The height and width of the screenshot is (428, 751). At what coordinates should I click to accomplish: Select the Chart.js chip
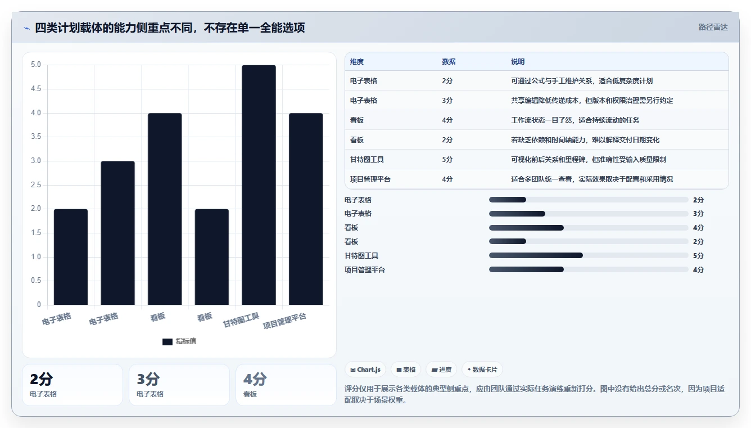365,370
